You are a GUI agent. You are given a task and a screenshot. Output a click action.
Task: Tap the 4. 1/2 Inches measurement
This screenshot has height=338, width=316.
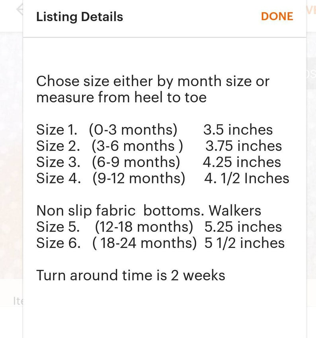tap(247, 178)
